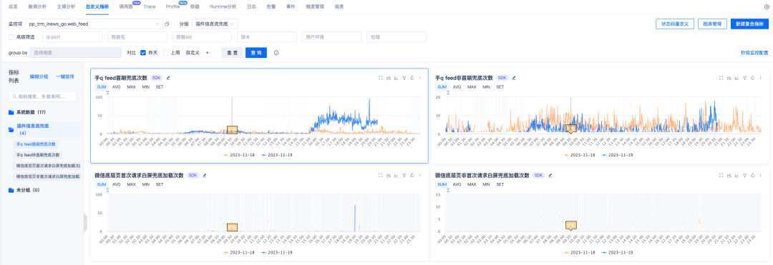Open 状态码重定义
The width and height of the screenshot is (773, 265).
coord(675,24)
